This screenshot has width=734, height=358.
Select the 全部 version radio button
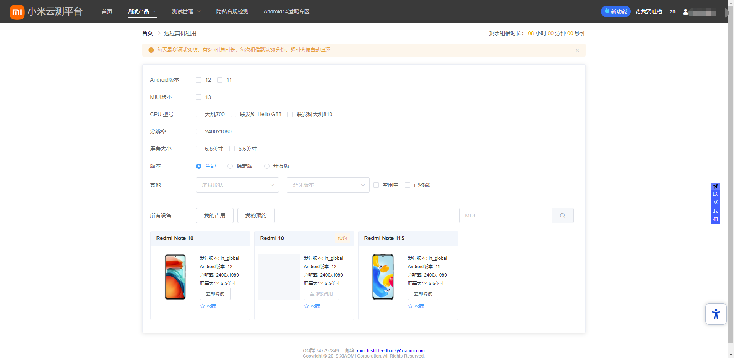(x=199, y=166)
